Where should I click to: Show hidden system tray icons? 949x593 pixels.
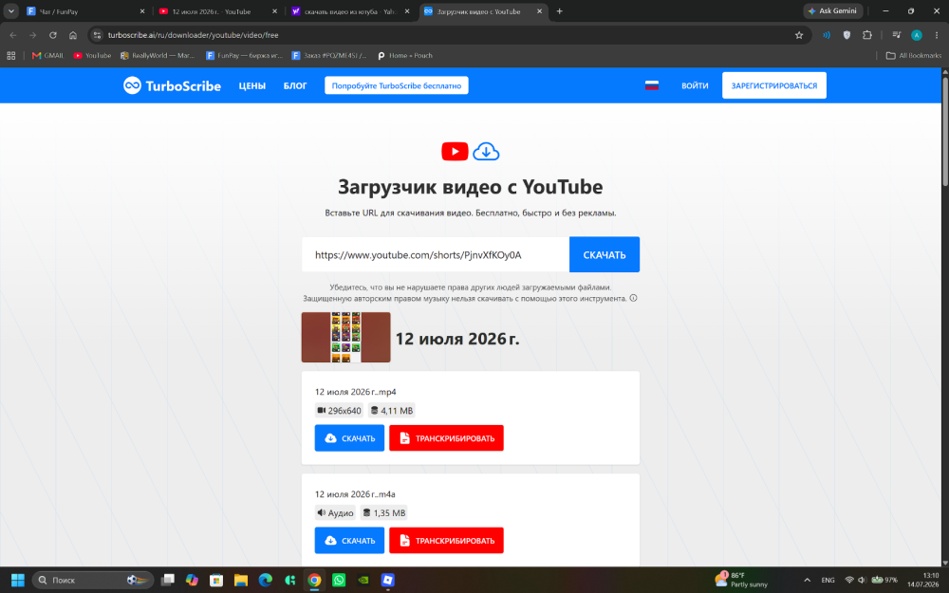(x=807, y=580)
